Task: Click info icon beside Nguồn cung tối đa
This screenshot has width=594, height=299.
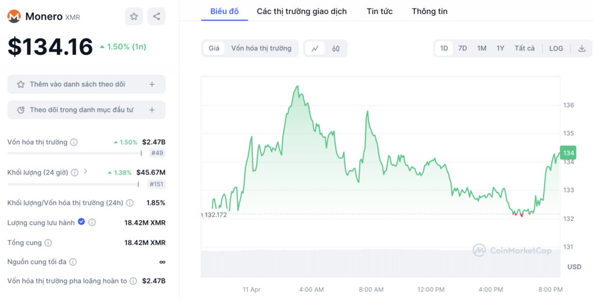Action: click(x=73, y=262)
